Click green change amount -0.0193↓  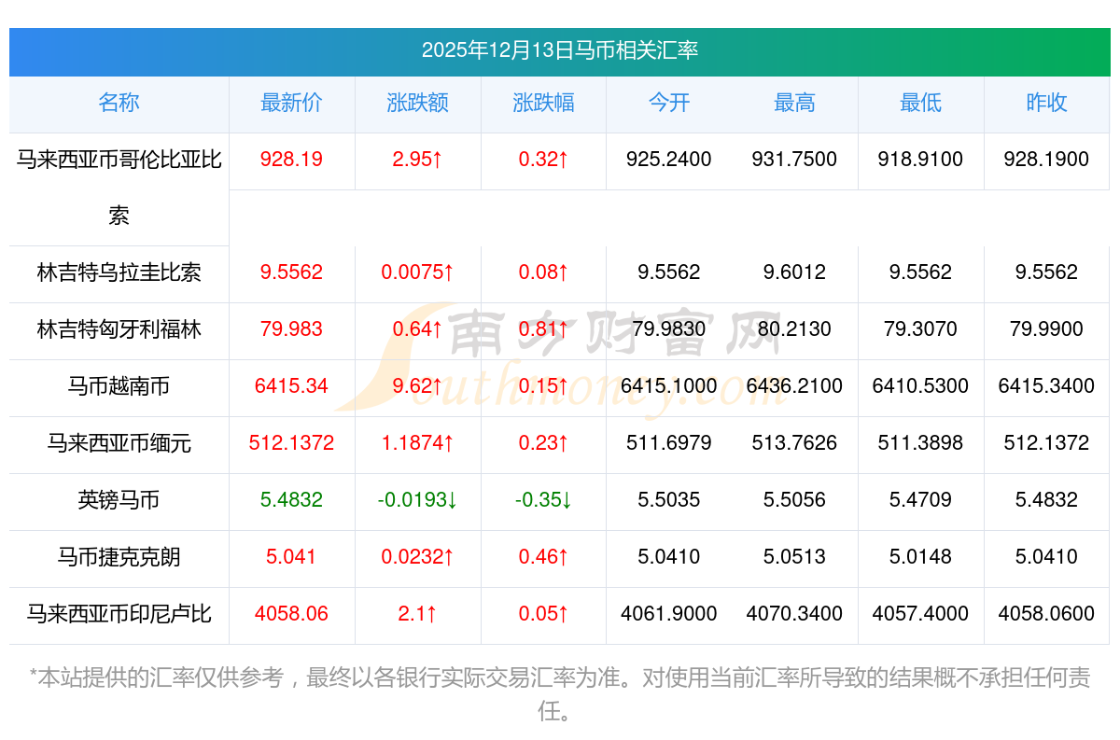[417, 500]
